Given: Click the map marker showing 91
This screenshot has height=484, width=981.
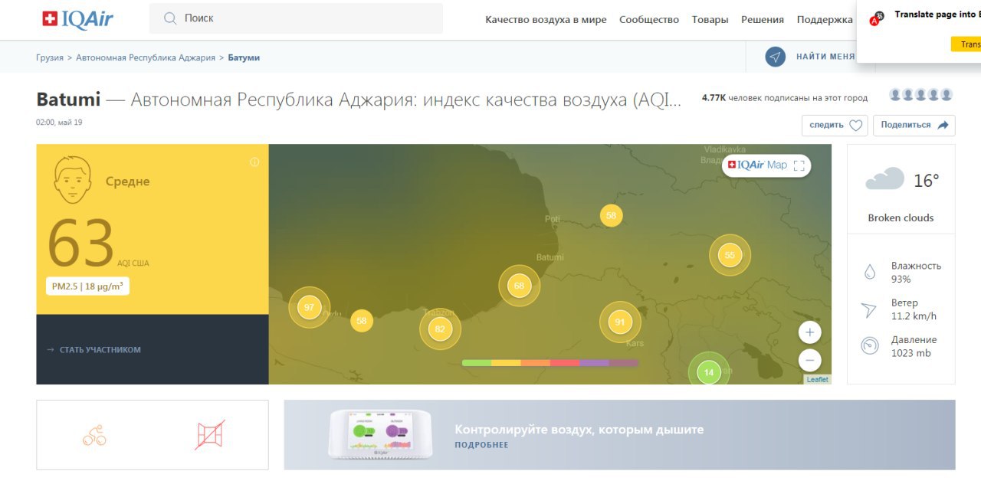Looking at the screenshot, I should 620,322.
